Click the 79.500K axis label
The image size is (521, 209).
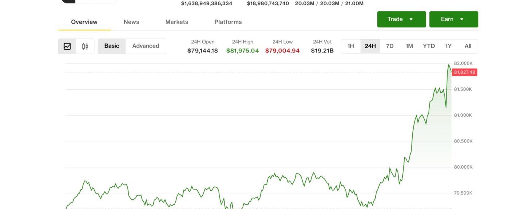point(463,193)
